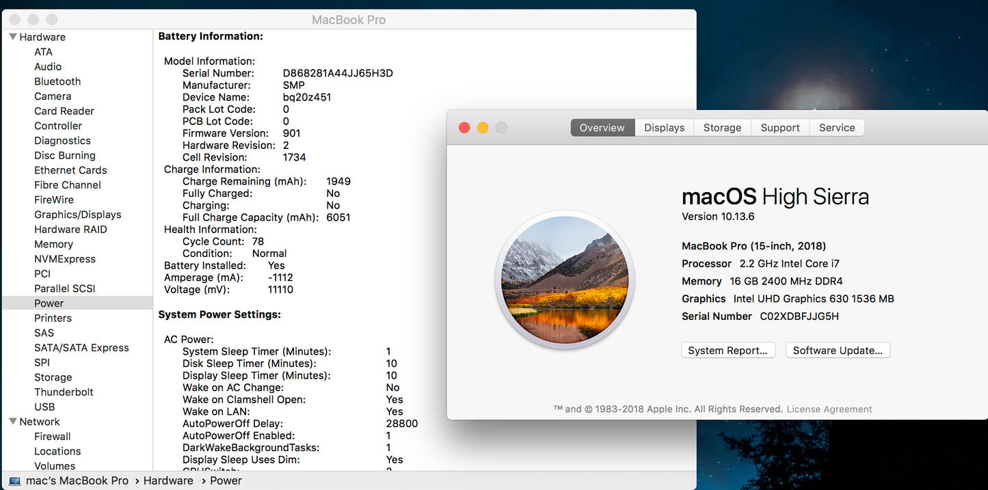988x490 pixels.
Task: Click mac's MacBook Pro in the breadcrumb path
Action: 76,480
